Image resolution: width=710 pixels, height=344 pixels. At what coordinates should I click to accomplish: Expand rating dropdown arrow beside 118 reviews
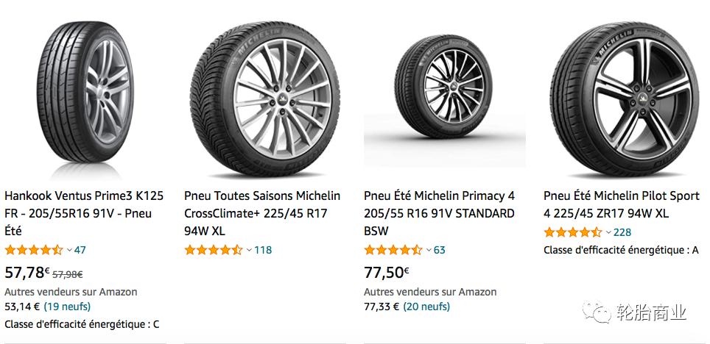(249, 250)
